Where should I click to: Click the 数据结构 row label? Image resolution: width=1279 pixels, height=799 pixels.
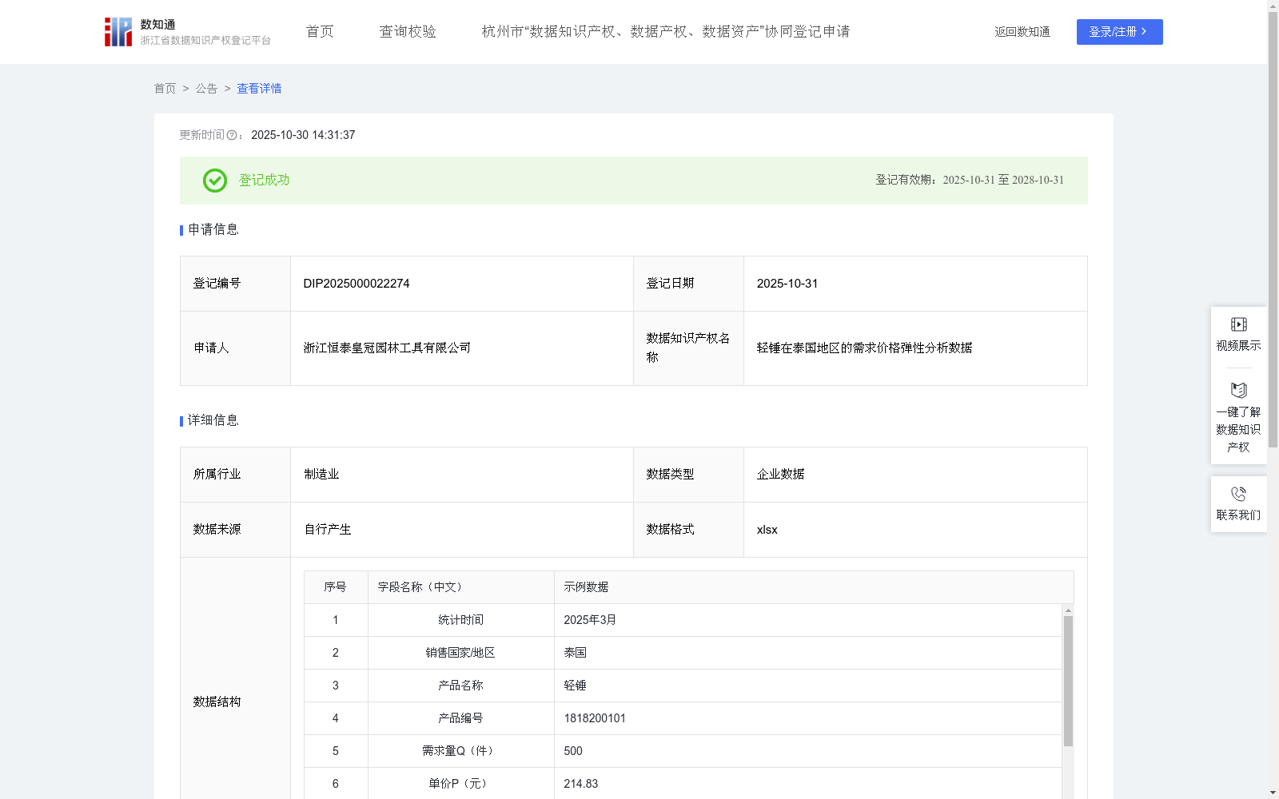coord(217,702)
